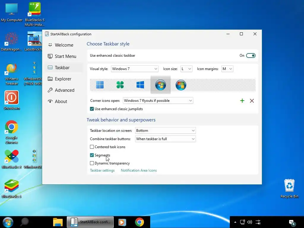Open the network tray icon

(242, 222)
